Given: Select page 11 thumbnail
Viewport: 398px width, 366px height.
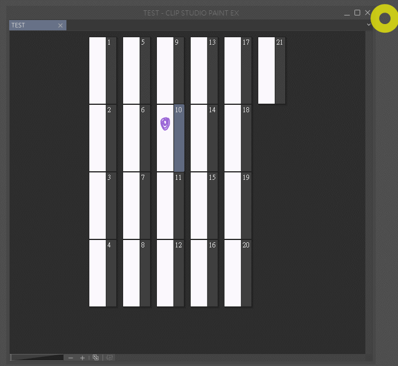Looking at the screenshot, I should tap(165, 206).
